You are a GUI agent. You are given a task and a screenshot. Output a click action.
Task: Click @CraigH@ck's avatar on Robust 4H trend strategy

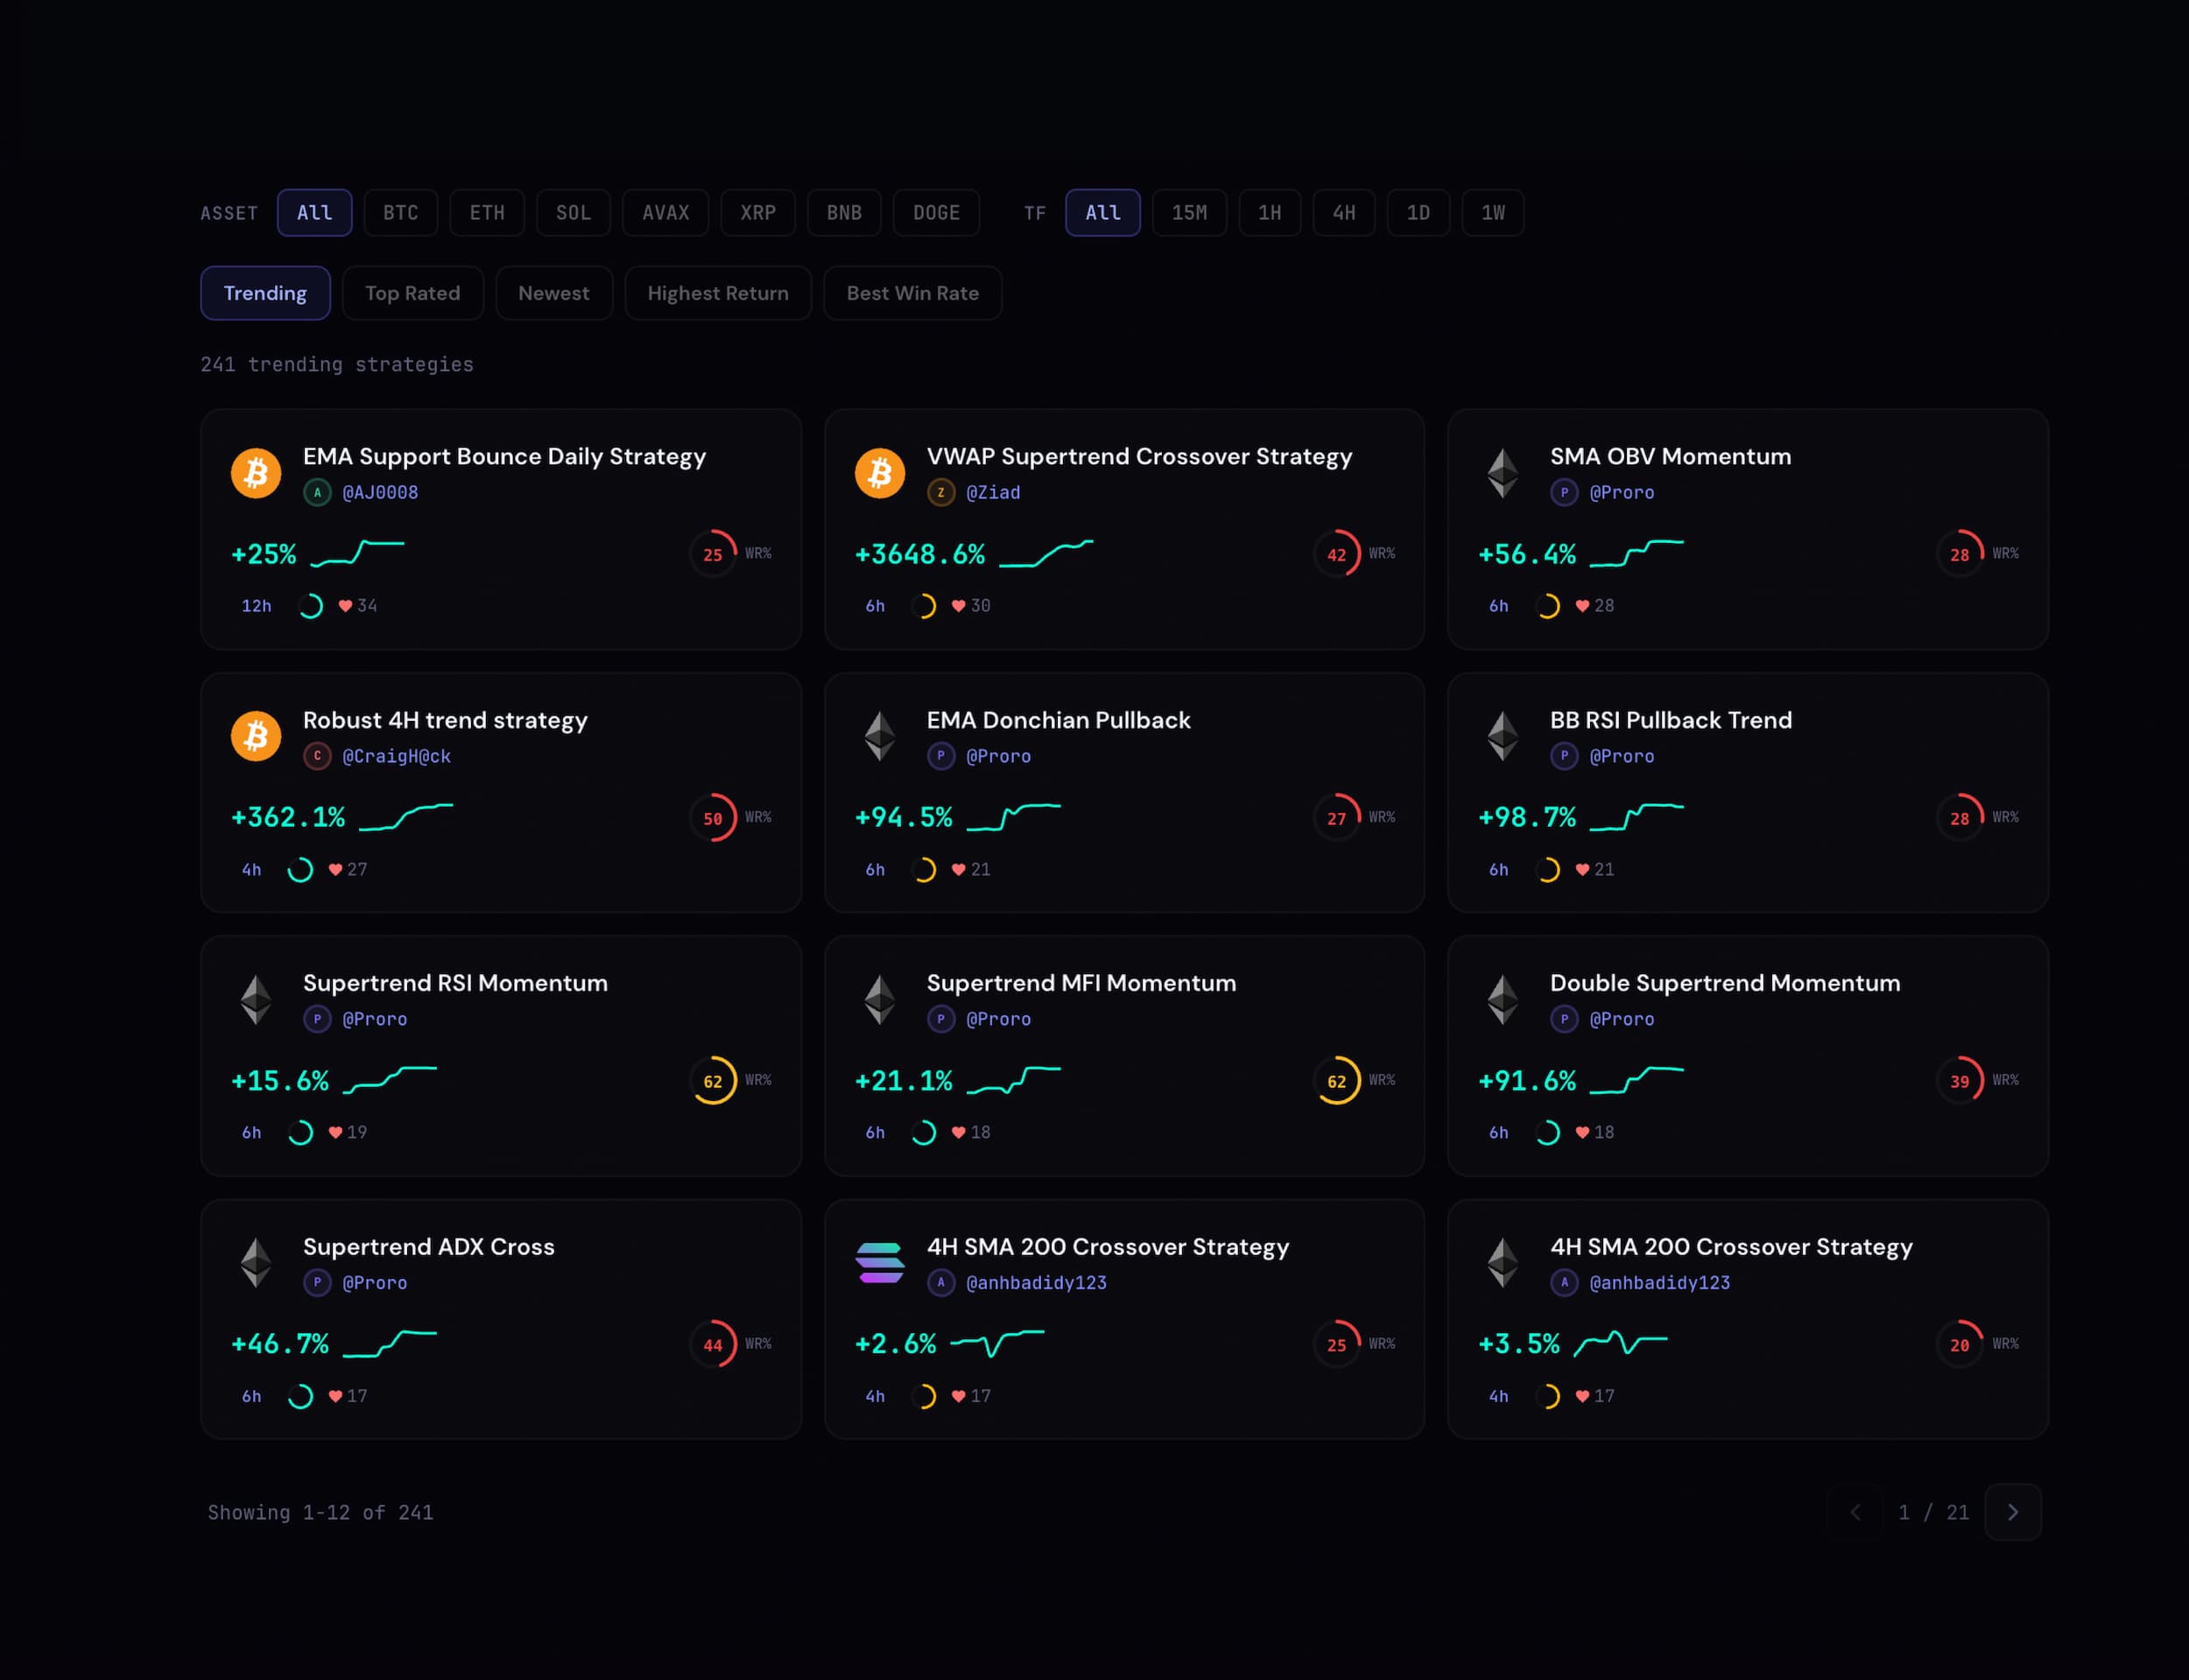click(318, 757)
